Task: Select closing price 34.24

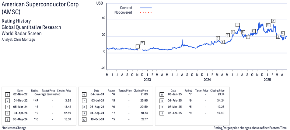Action: pos(220,101)
